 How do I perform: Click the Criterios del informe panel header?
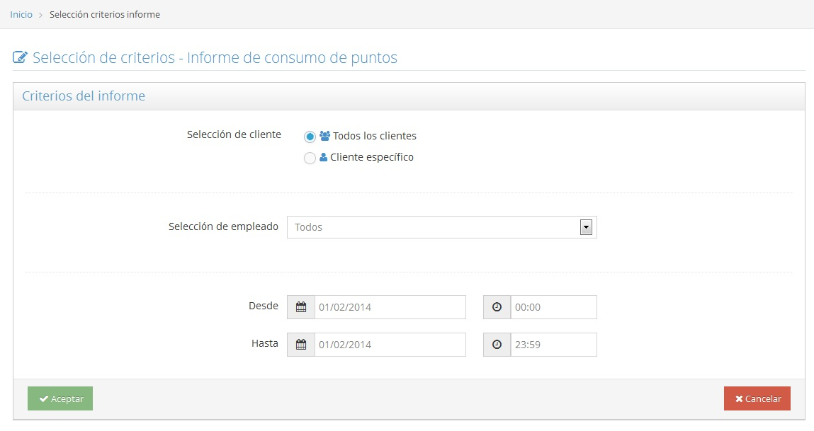point(84,96)
